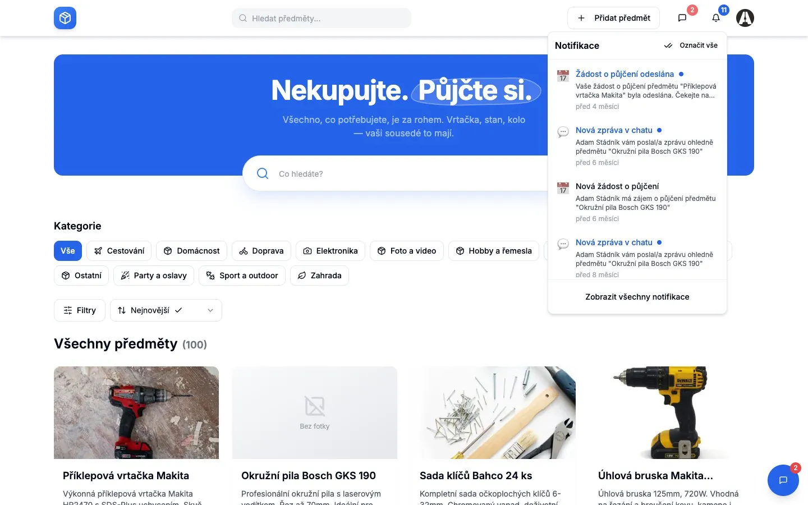Screen dimensions: 808x505
Task: Filter by Hobby a řemesla category
Action: click(494, 251)
